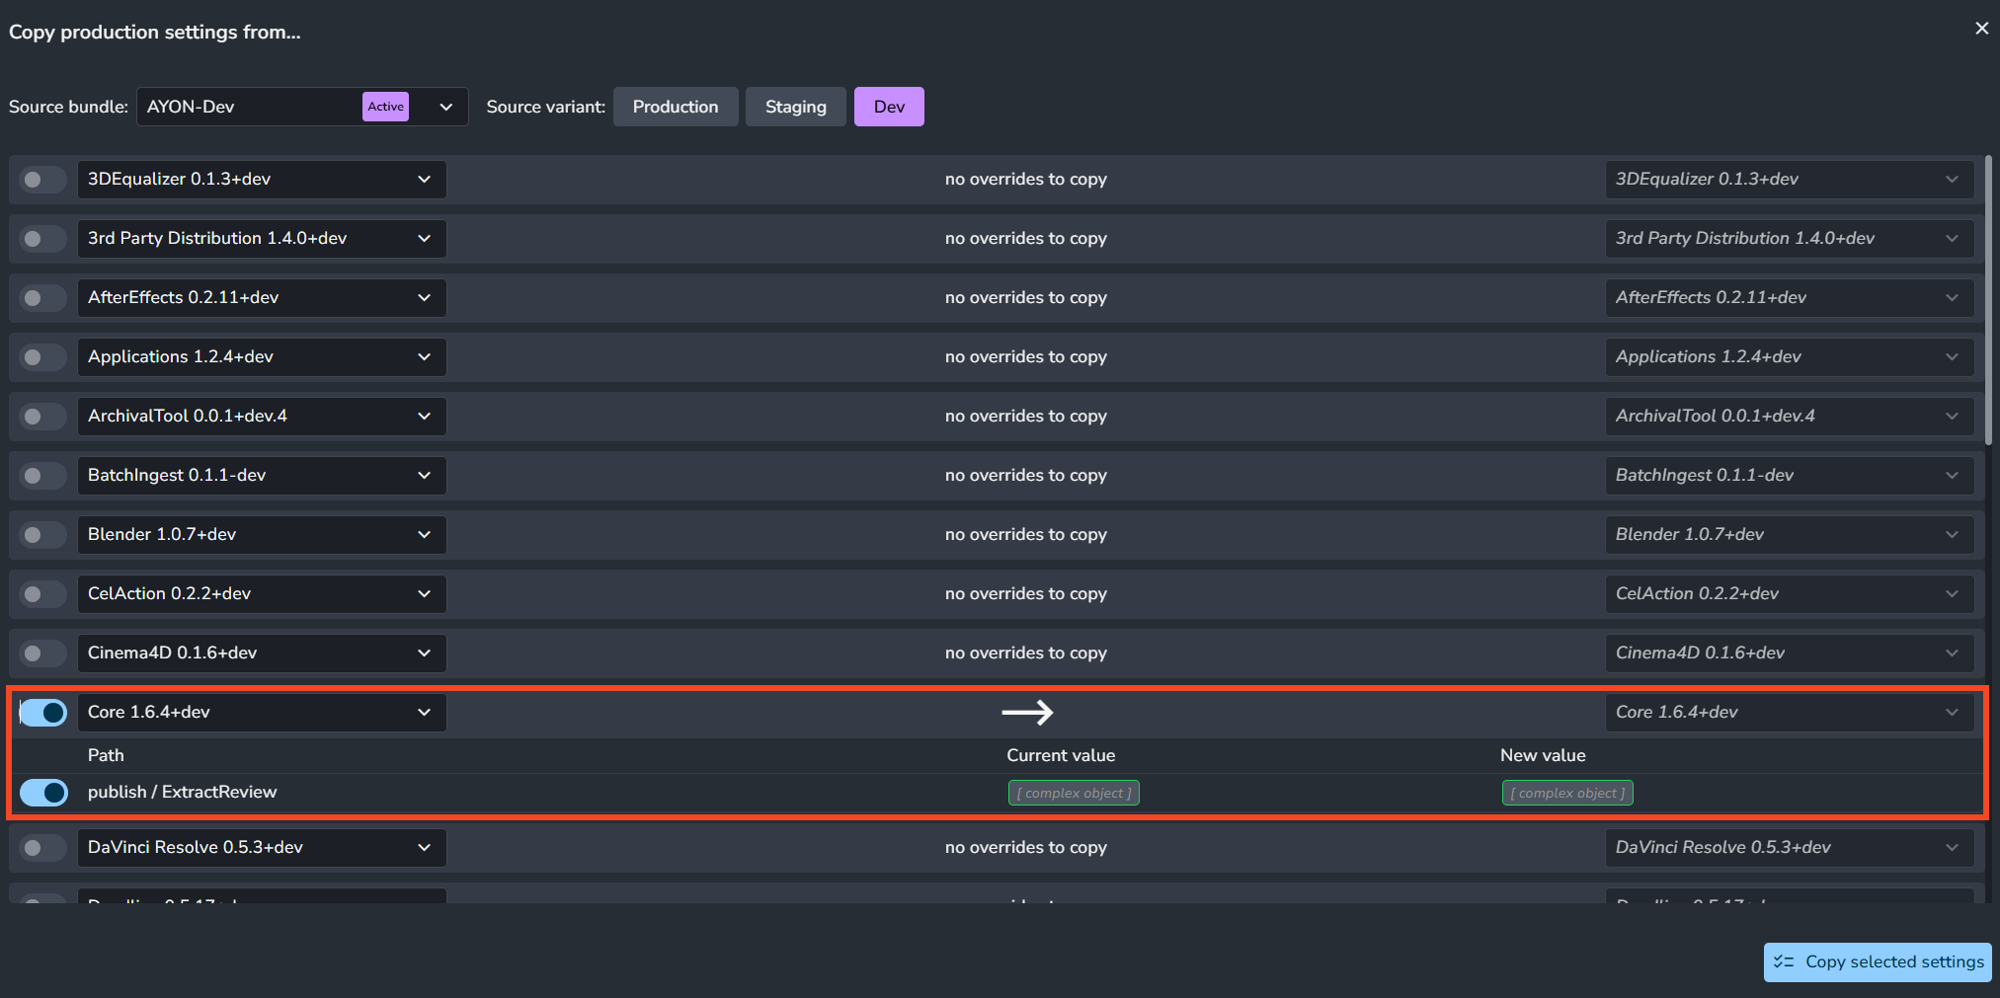Select the Dev source variant
Image resolution: width=2000 pixels, height=998 pixels.
pos(889,107)
